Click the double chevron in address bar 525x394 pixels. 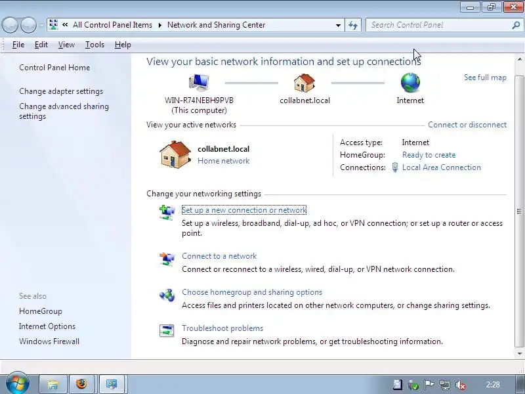click(x=65, y=25)
